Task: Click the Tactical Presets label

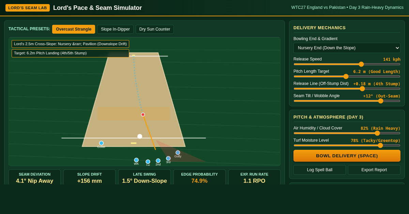Action: 29,29
